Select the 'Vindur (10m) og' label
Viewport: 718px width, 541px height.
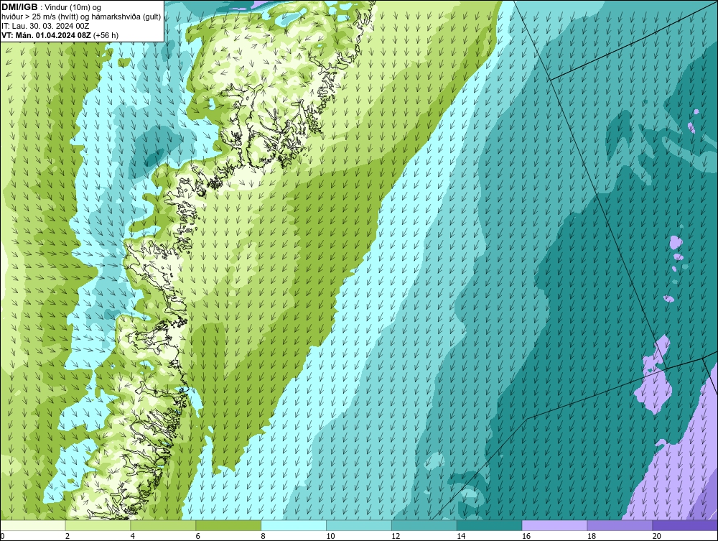point(74,8)
